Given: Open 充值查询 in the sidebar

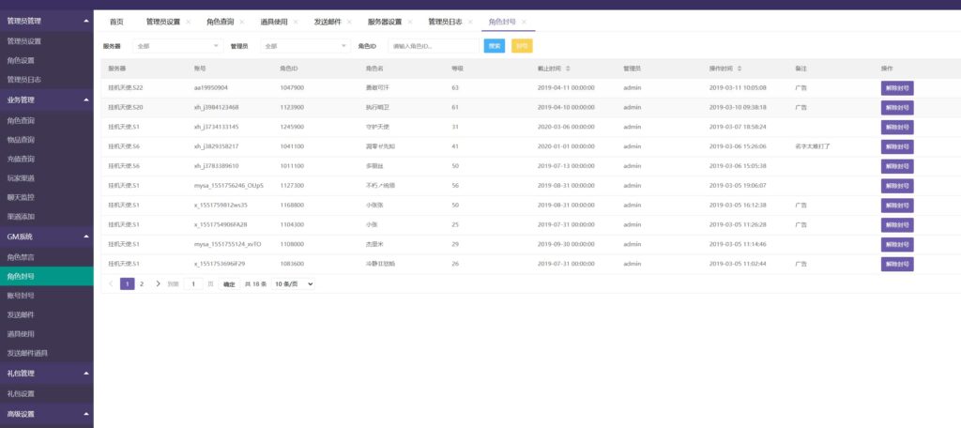Looking at the screenshot, I should (21, 159).
